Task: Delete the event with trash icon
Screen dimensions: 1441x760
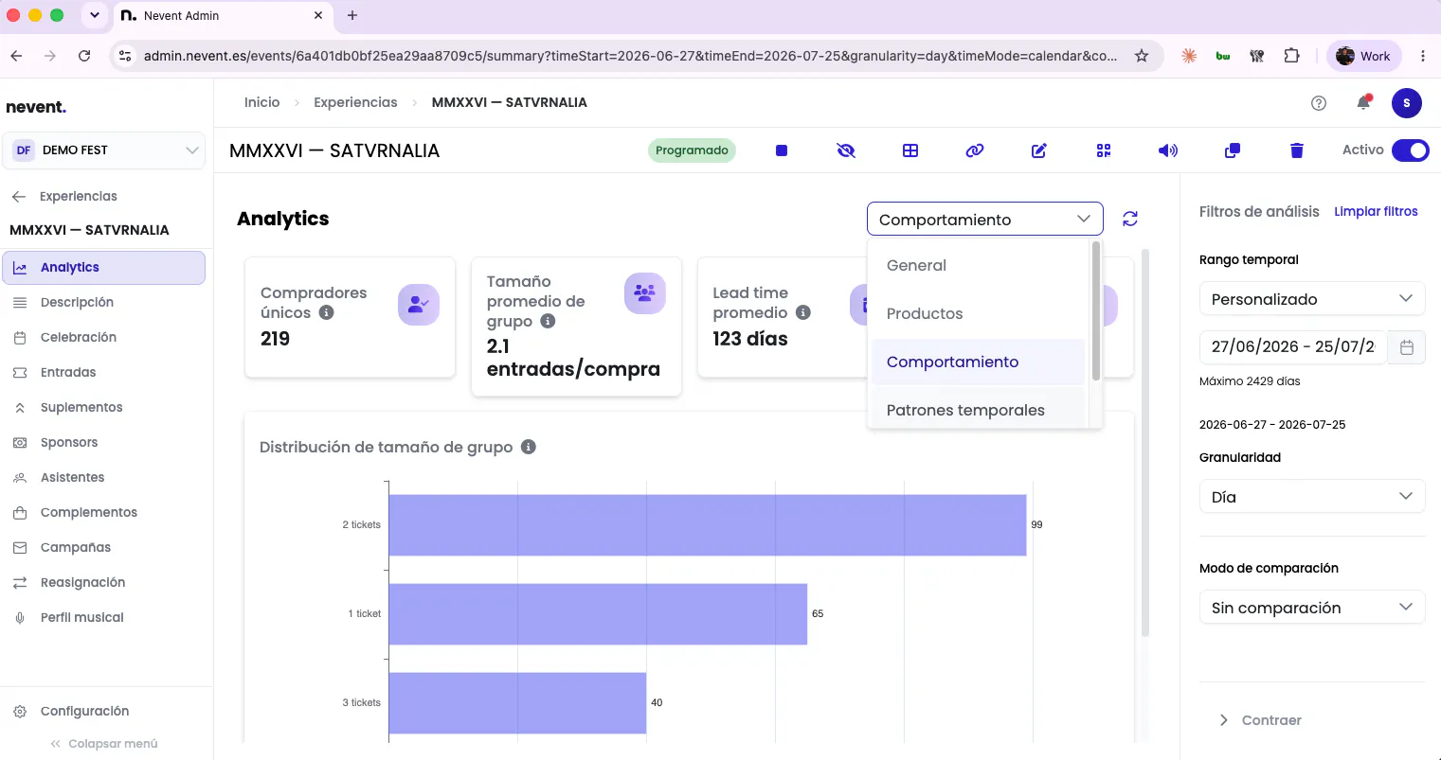Action: tap(1297, 150)
